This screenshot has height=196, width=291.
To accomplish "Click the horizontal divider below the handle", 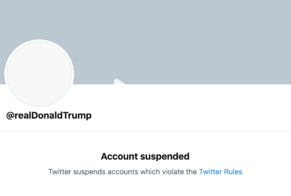I will 145,131.
